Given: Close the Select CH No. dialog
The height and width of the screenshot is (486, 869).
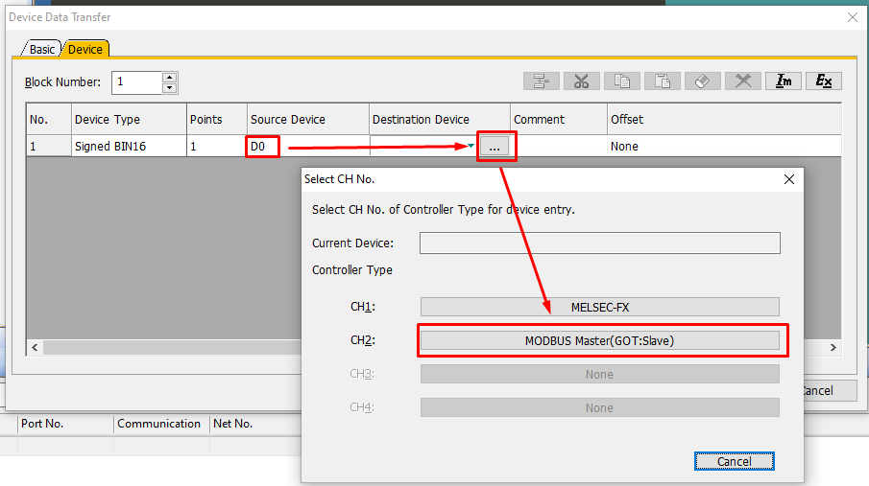Looking at the screenshot, I should (789, 179).
